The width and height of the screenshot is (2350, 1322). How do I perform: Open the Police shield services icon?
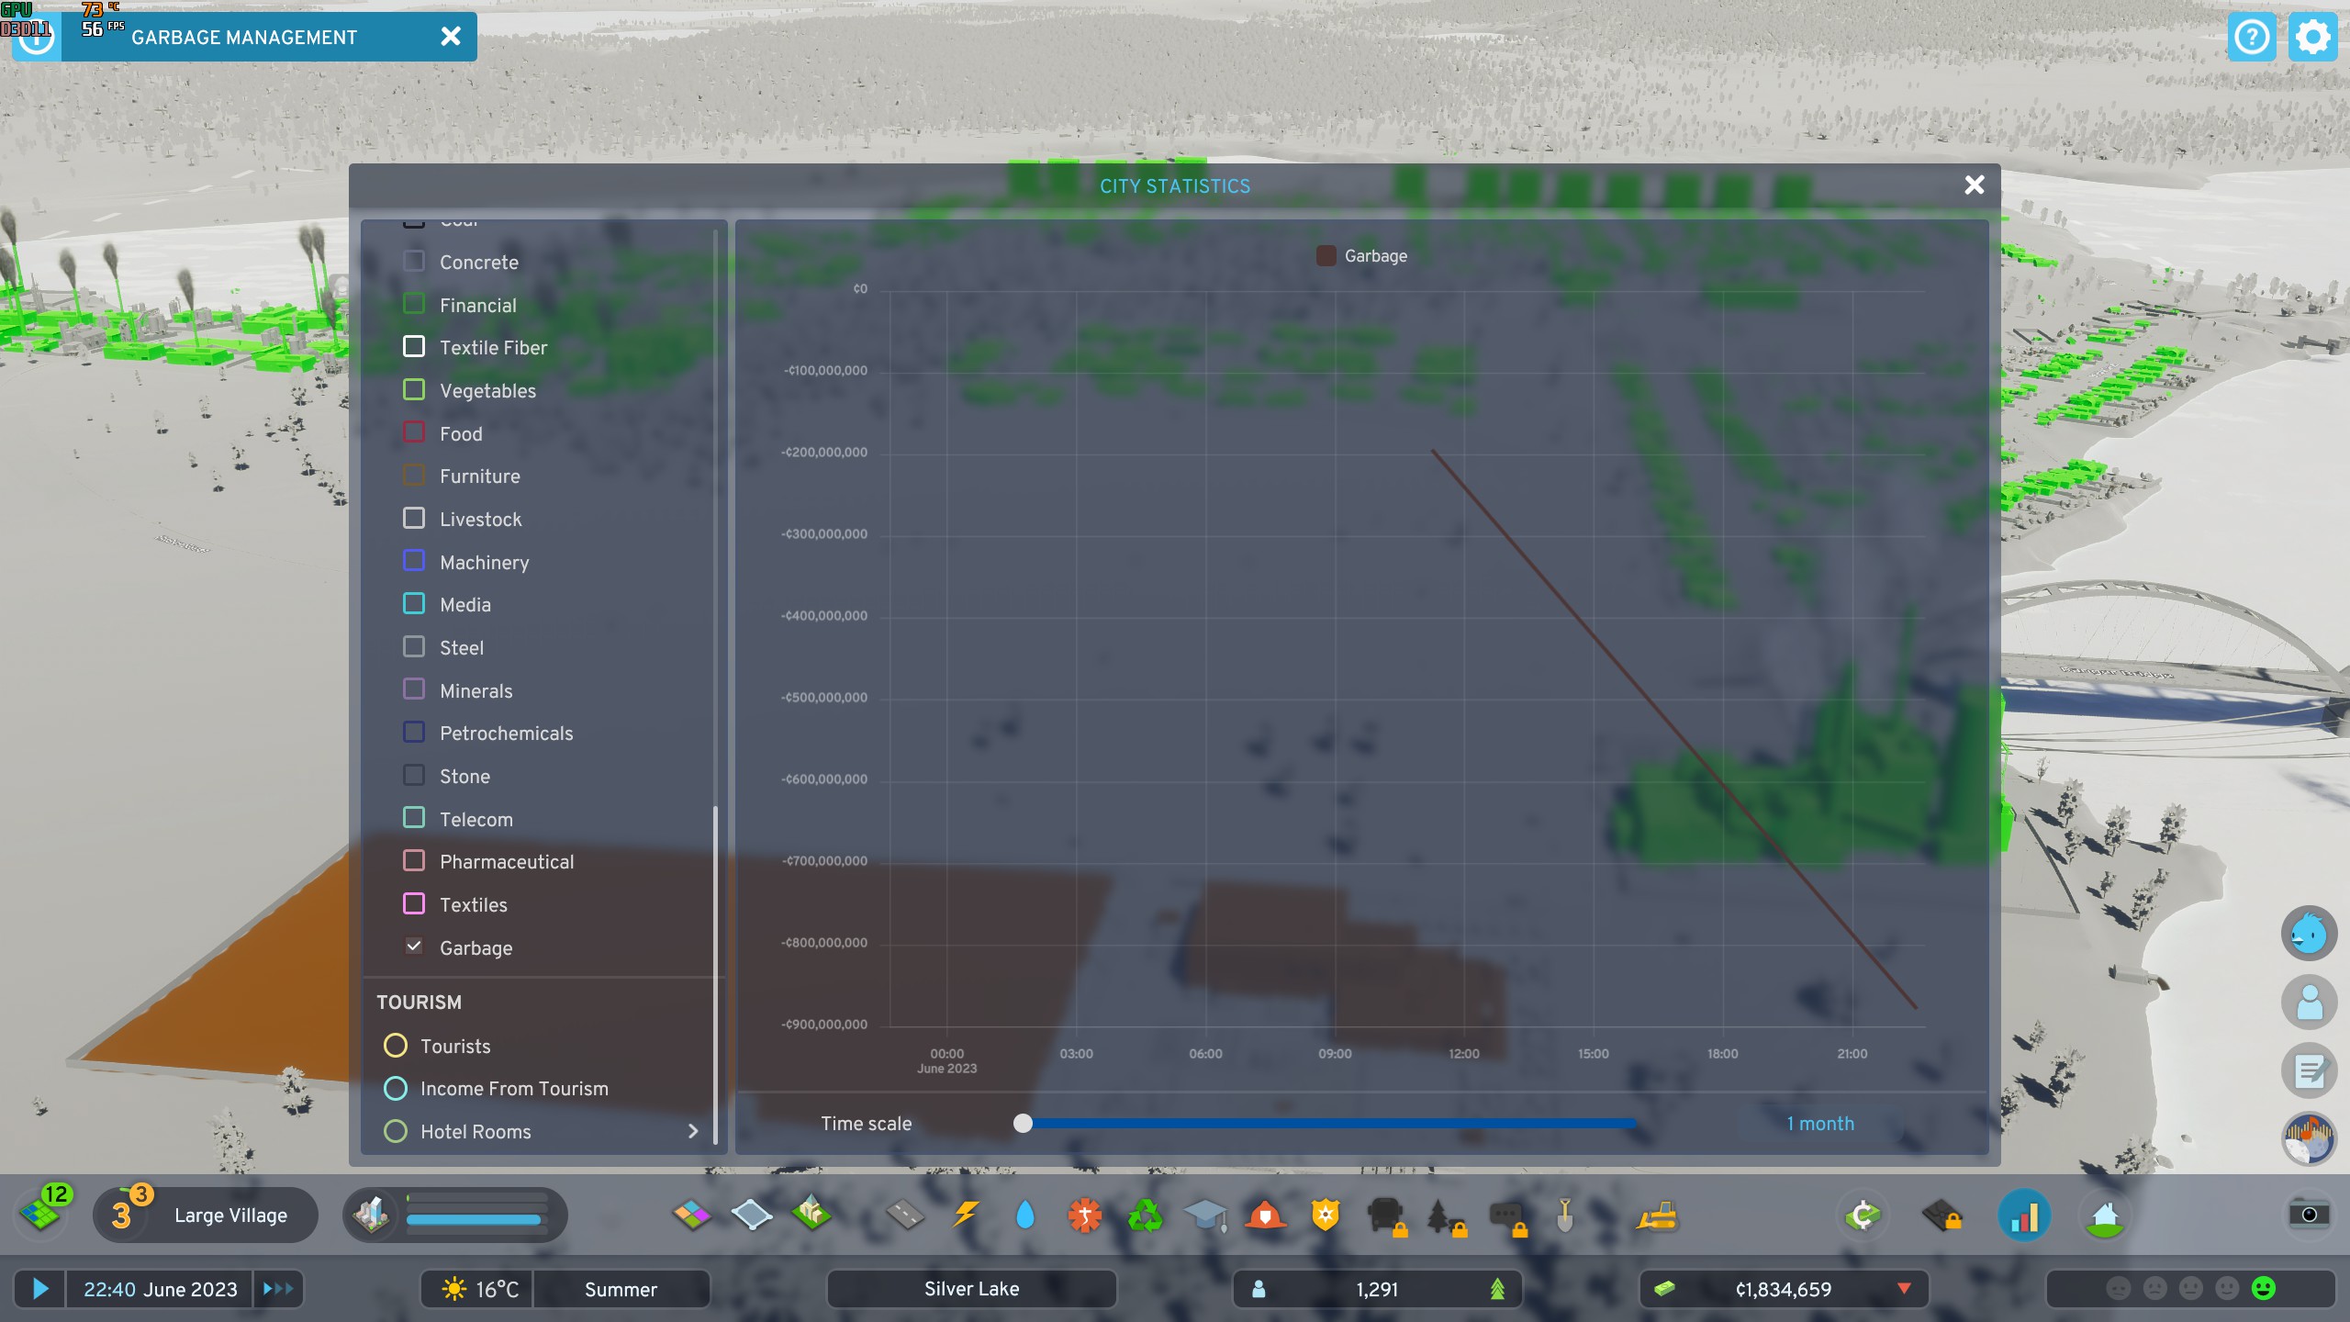click(1326, 1215)
